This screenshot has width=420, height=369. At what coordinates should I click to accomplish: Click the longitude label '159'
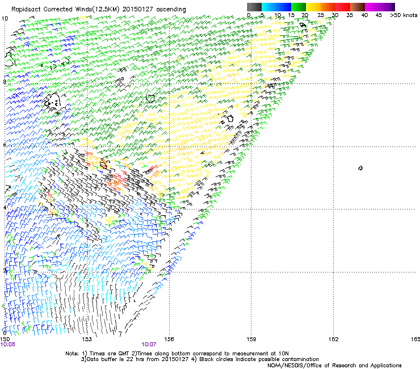[251, 339]
